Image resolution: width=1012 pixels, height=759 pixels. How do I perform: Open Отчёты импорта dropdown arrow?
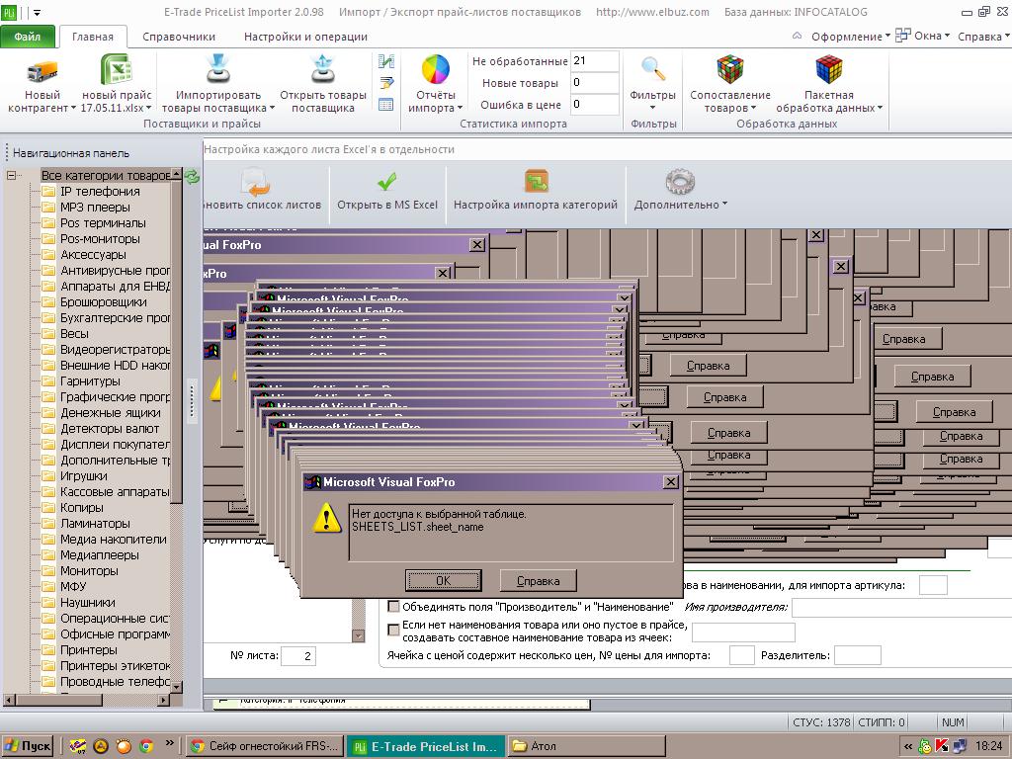pyautogui.click(x=460, y=109)
